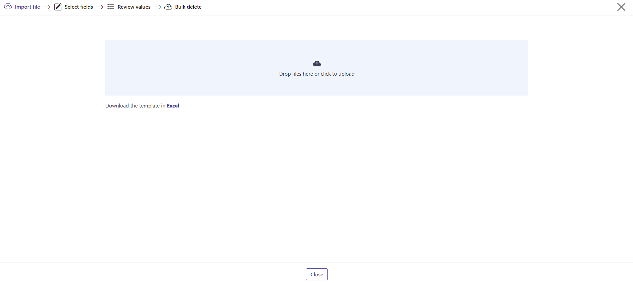The width and height of the screenshot is (633, 283).
Task: Click the Review values list icon
Action: coord(111,7)
